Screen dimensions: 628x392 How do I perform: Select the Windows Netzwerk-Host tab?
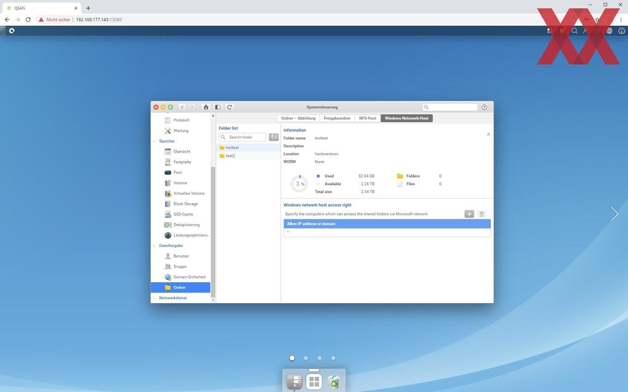(406, 118)
